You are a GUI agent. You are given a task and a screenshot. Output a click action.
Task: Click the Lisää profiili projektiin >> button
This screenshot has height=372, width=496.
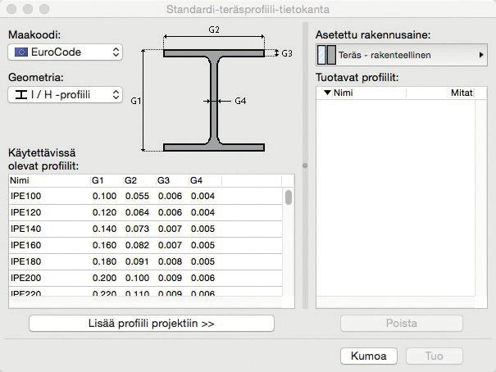click(x=152, y=324)
